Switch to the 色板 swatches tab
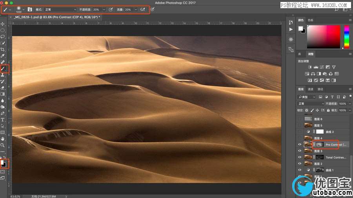The image size is (353, 198). (311, 20)
